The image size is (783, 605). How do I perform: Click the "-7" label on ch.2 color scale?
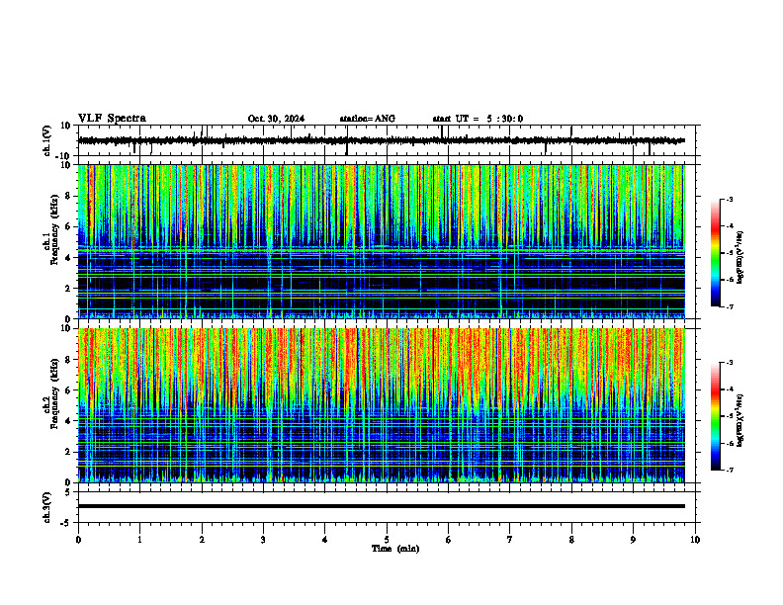click(730, 471)
